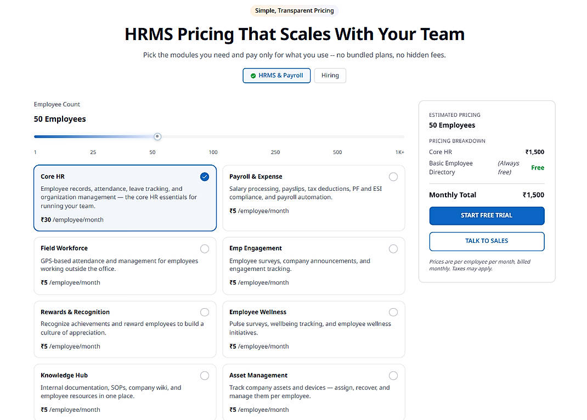
Task: Click the Asset Management card title
Action: tap(258, 376)
